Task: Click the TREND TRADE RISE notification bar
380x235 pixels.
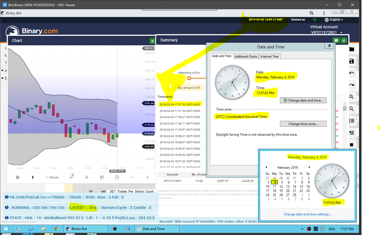Action: click(81, 197)
